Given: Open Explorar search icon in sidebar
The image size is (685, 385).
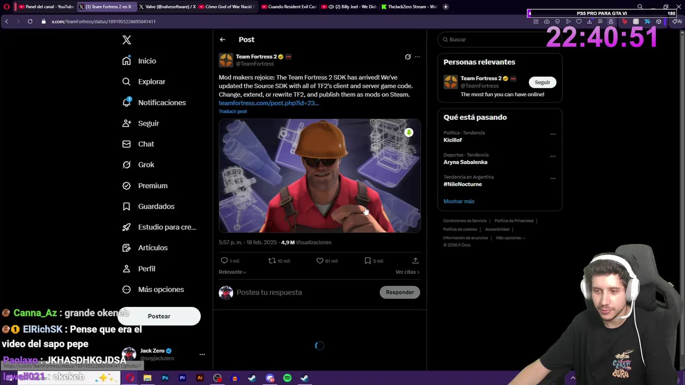Looking at the screenshot, I should pos(126,82).
